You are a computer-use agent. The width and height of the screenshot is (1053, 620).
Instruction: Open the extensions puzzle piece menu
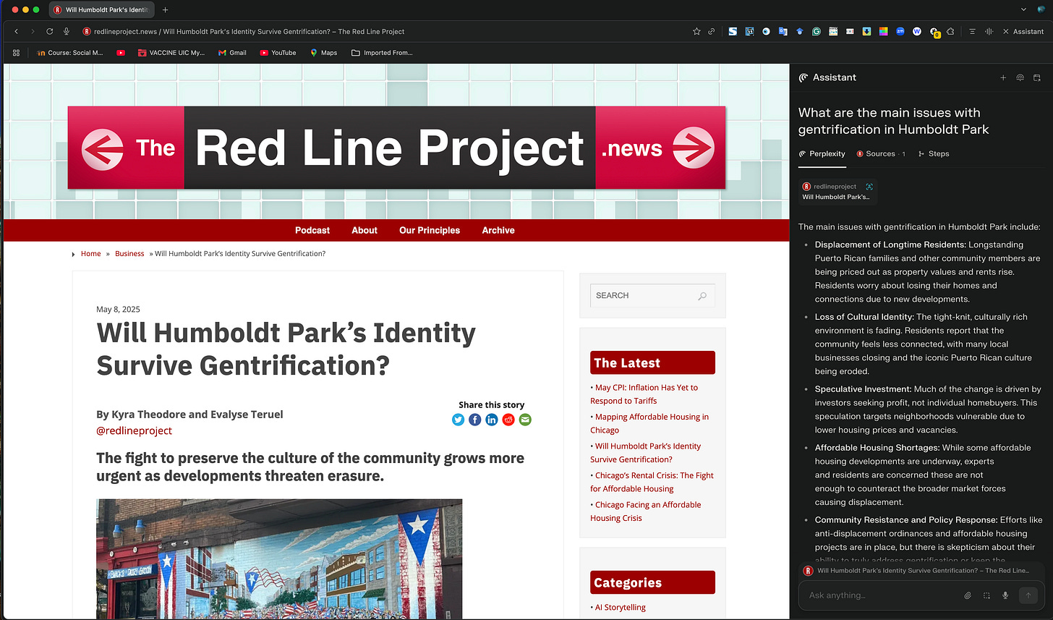point(950,31)
